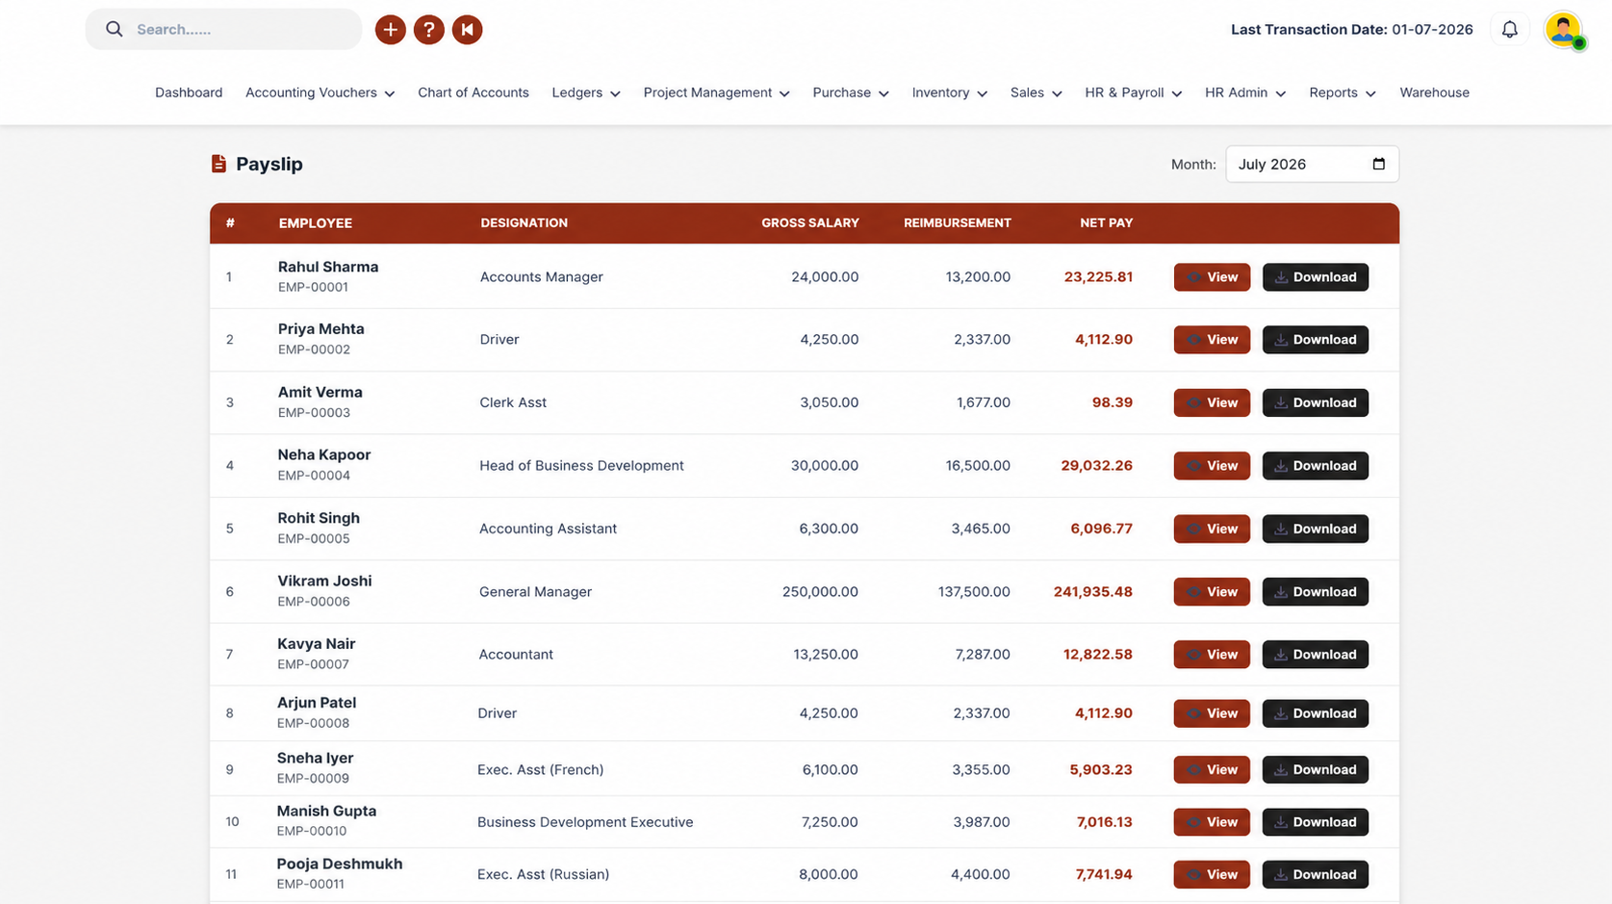The height and width of the screenshot is (904, 1612).
Task: Select the Month field showing July 2026
Action: (x=1312, y=165)
